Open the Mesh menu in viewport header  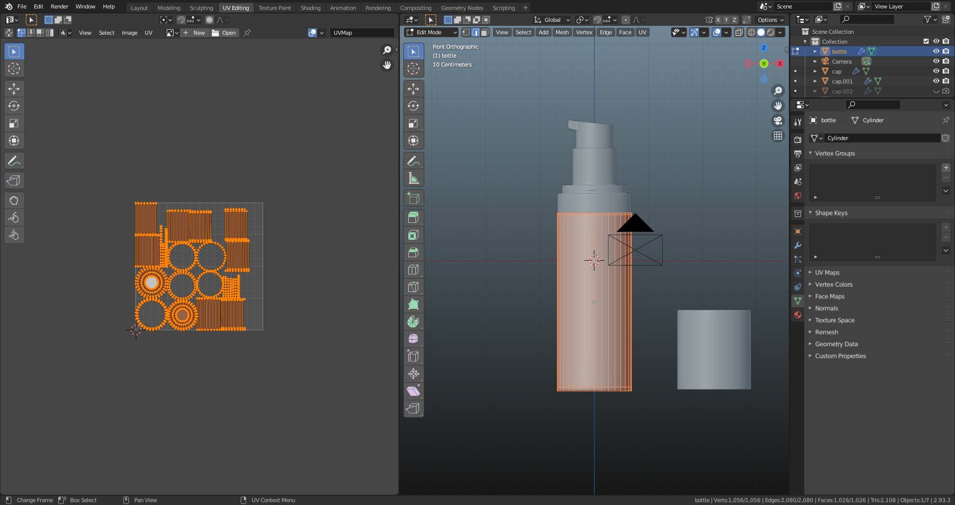click(562, 32)
